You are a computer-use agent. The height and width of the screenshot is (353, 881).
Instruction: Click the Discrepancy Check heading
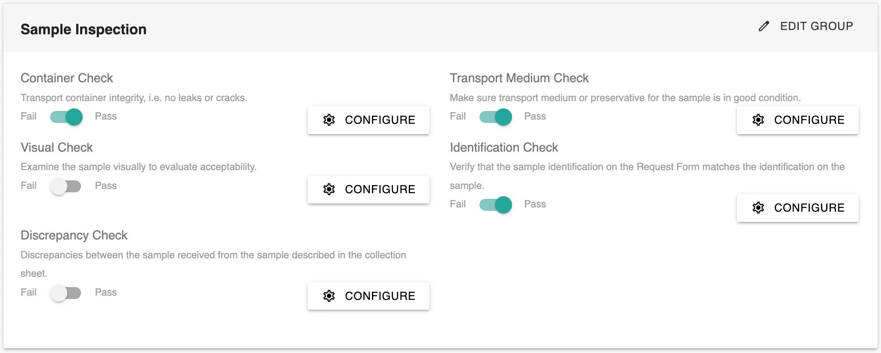[74, 235]
